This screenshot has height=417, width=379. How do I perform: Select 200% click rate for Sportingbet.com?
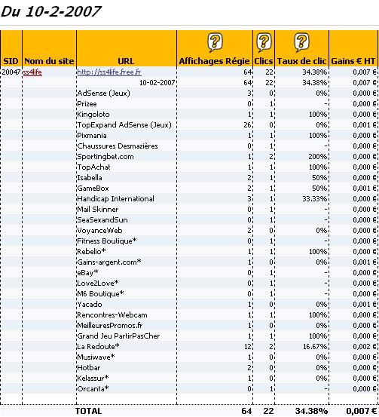[x=318, y=157]
